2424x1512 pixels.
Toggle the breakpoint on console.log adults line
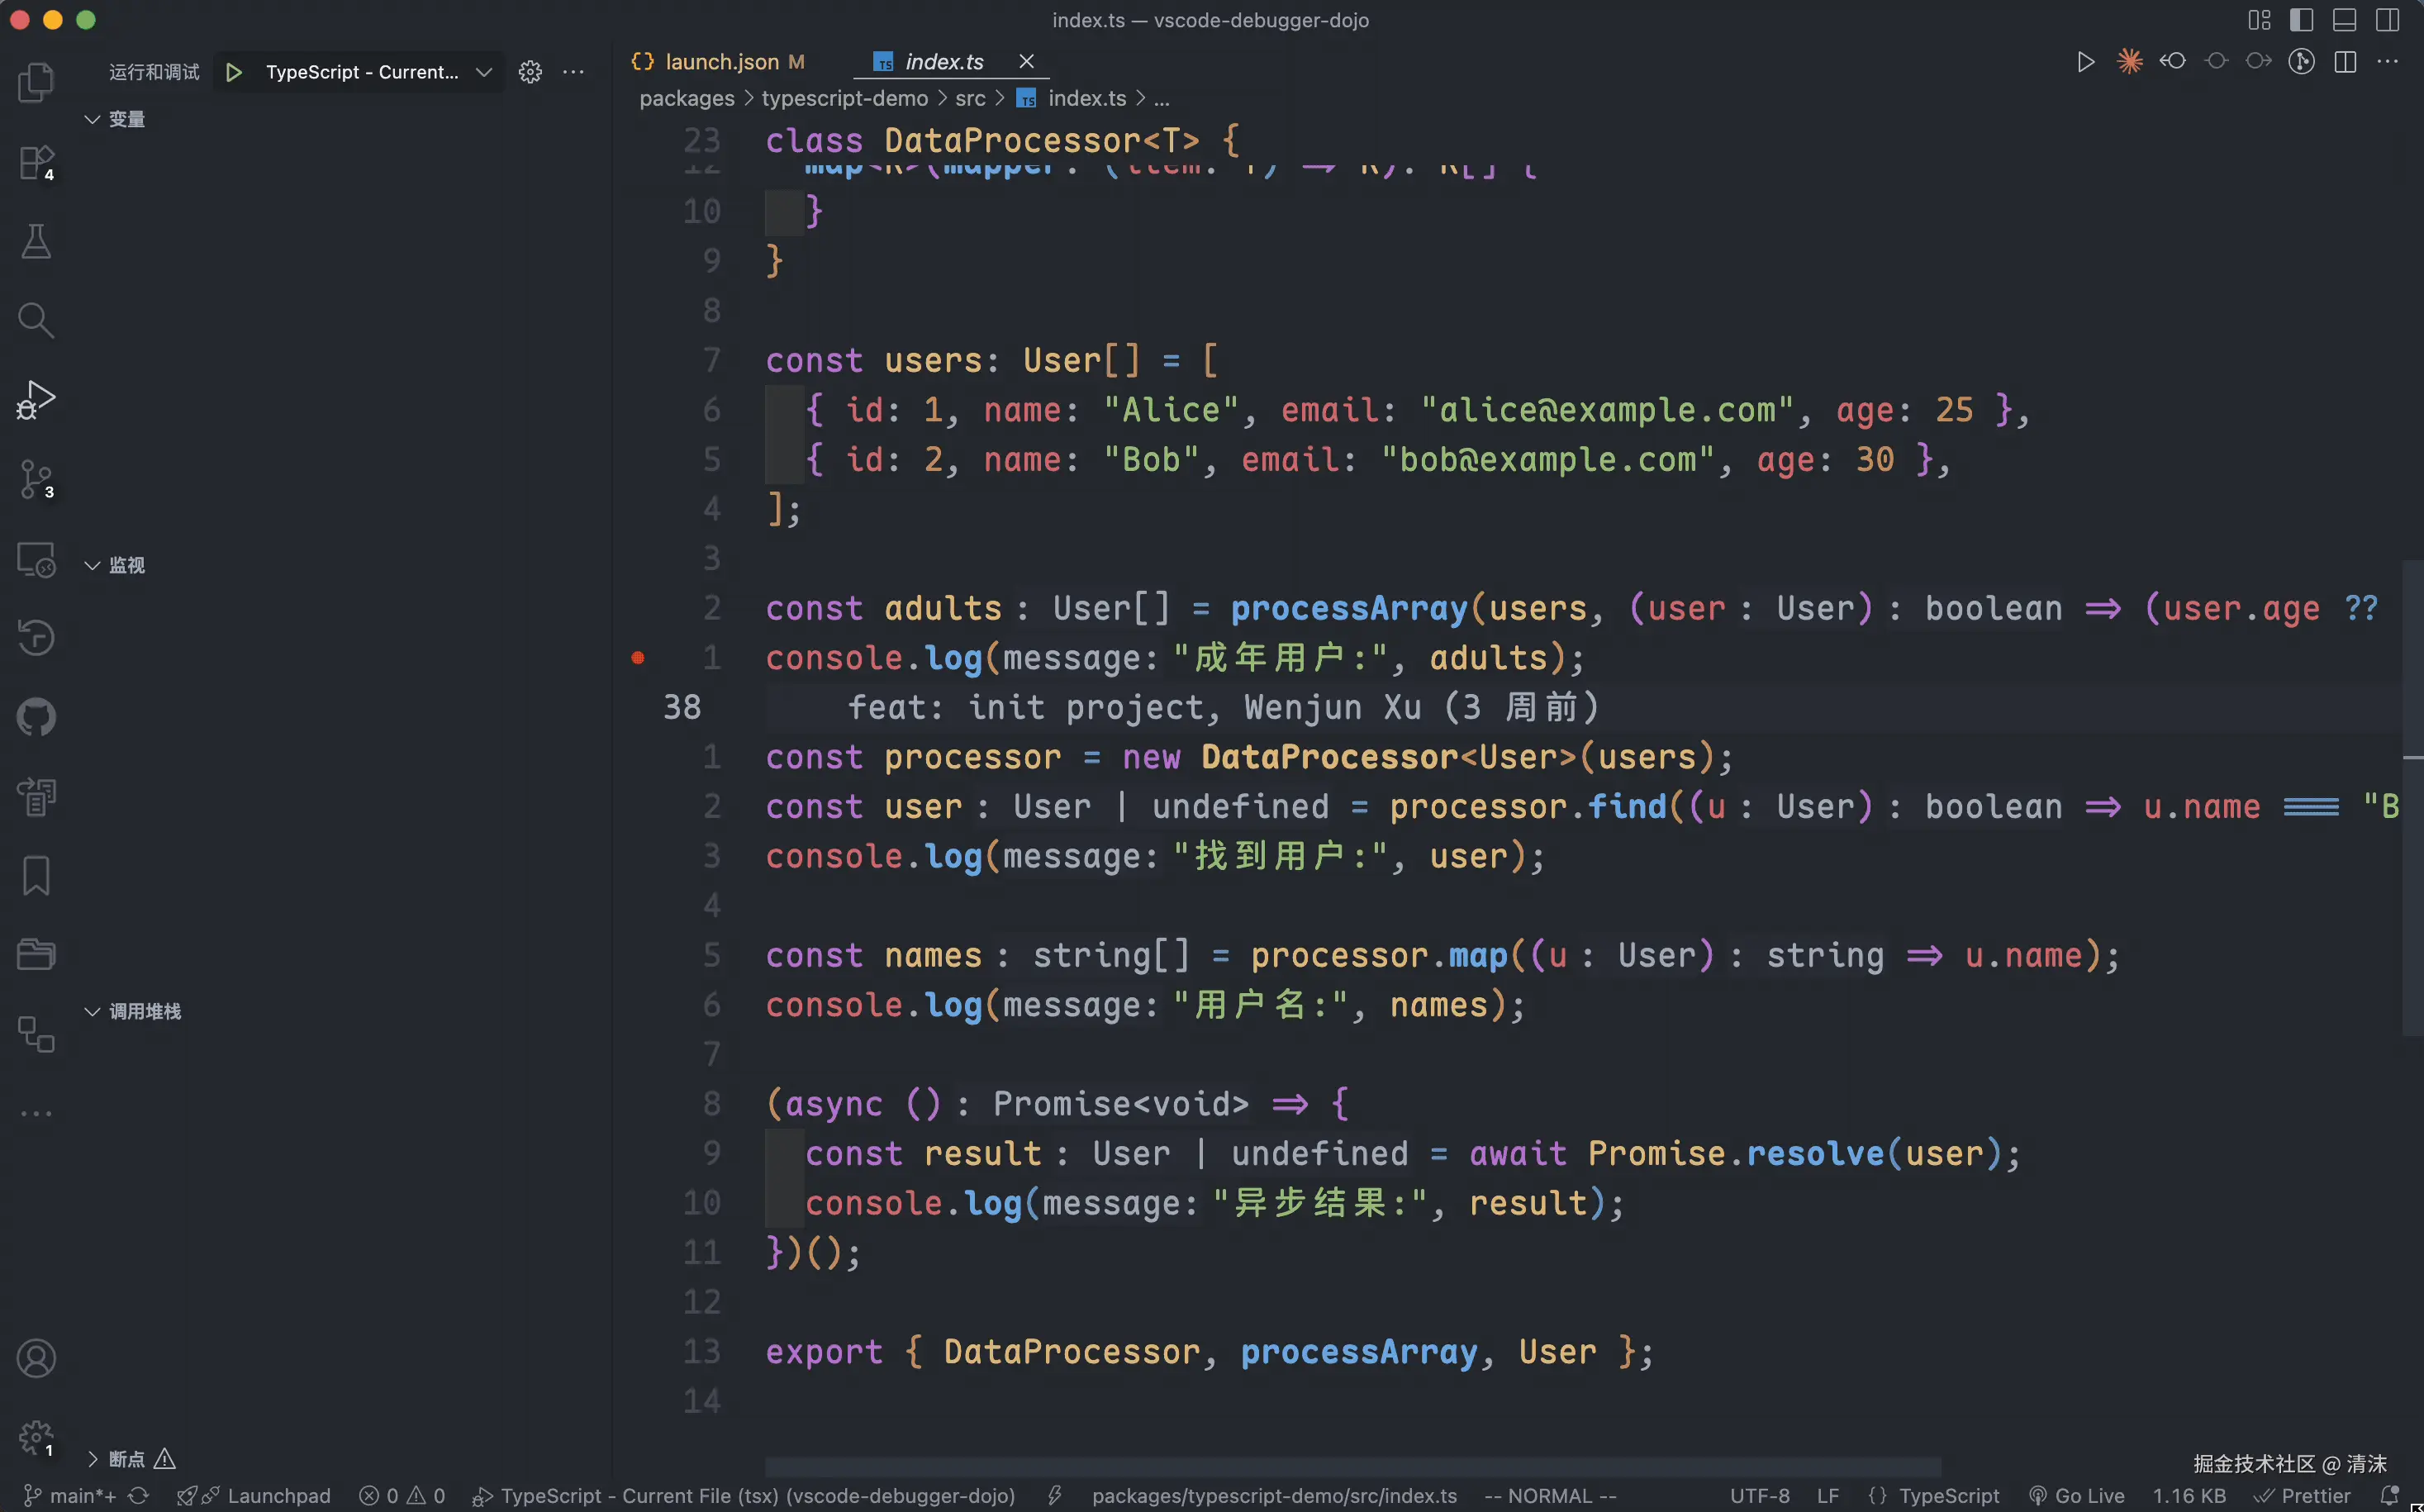pos(638,658)
